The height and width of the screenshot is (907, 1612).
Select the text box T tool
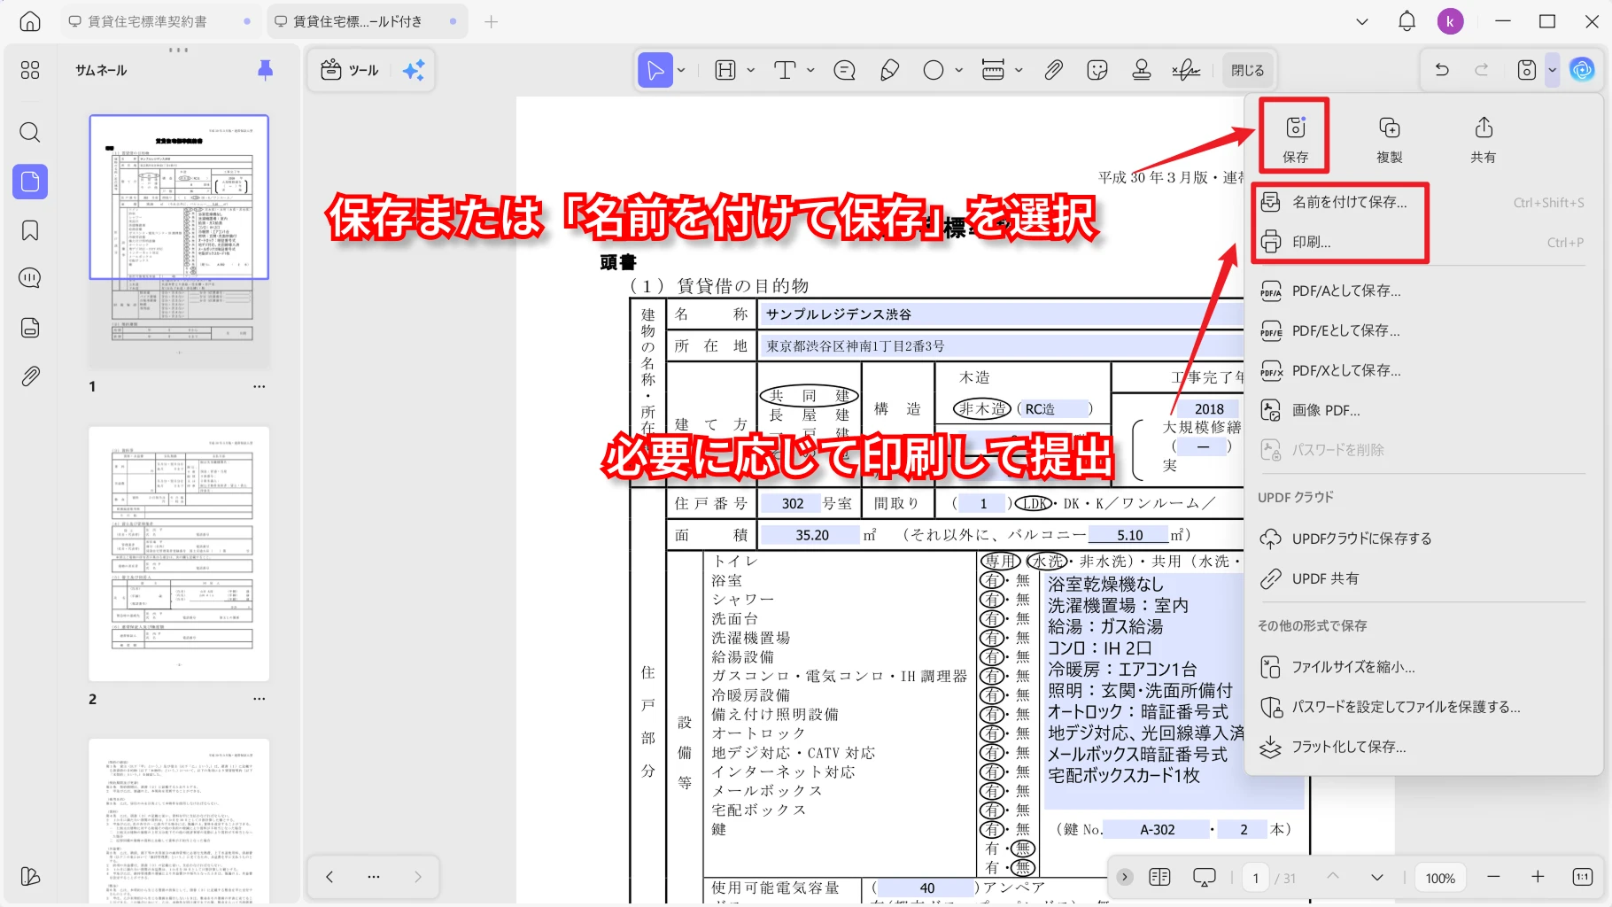tap(785, 70)
